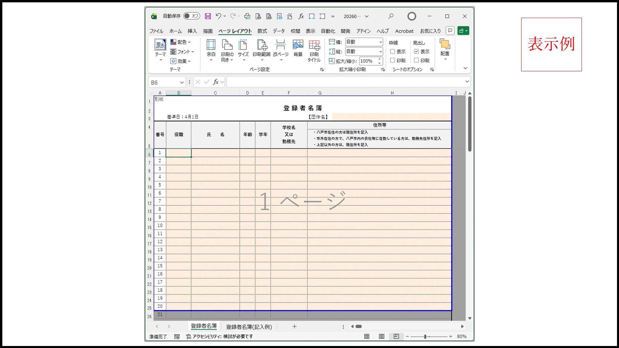Uncheck the 見出し 表示 headings checkbox

pyautogui.click(x=417, y=52)
